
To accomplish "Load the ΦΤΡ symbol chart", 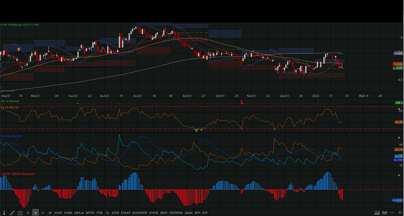I will click(198, 213).
